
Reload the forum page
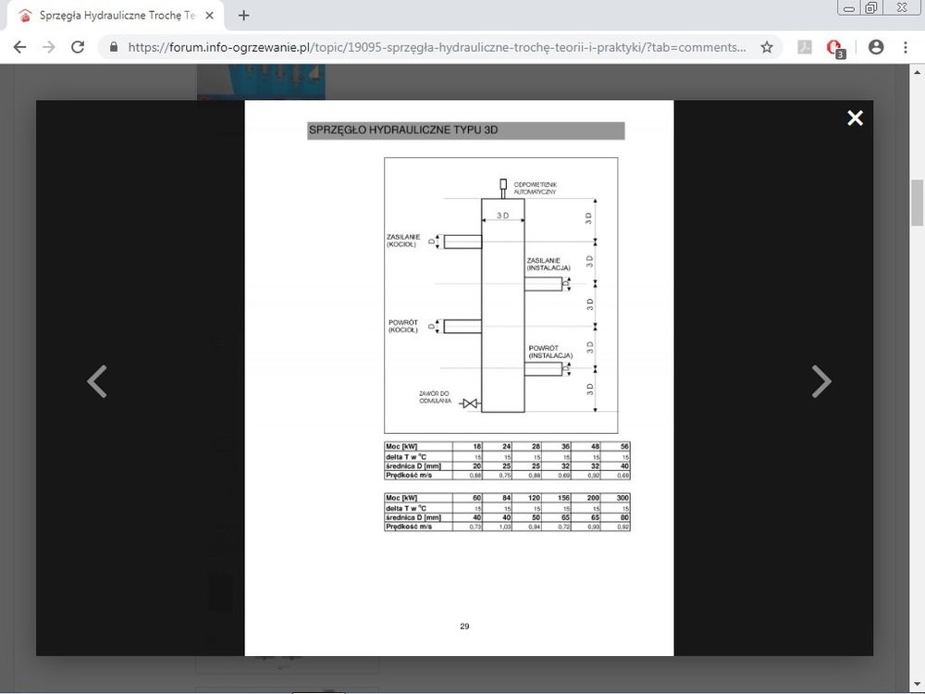pos(78,47)
